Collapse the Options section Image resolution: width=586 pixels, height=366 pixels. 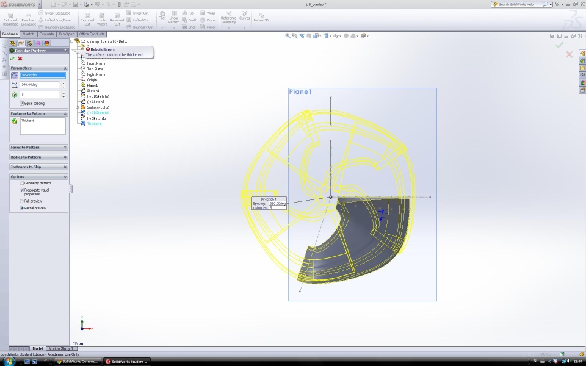coord(65,177)
